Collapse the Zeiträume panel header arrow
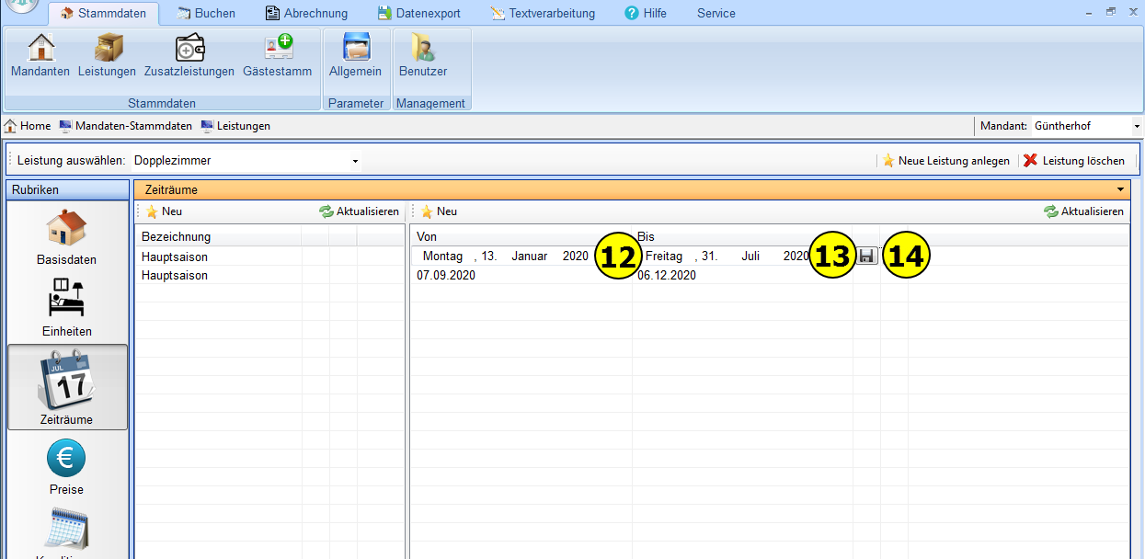1145x559 pixels. (1120, 190)
